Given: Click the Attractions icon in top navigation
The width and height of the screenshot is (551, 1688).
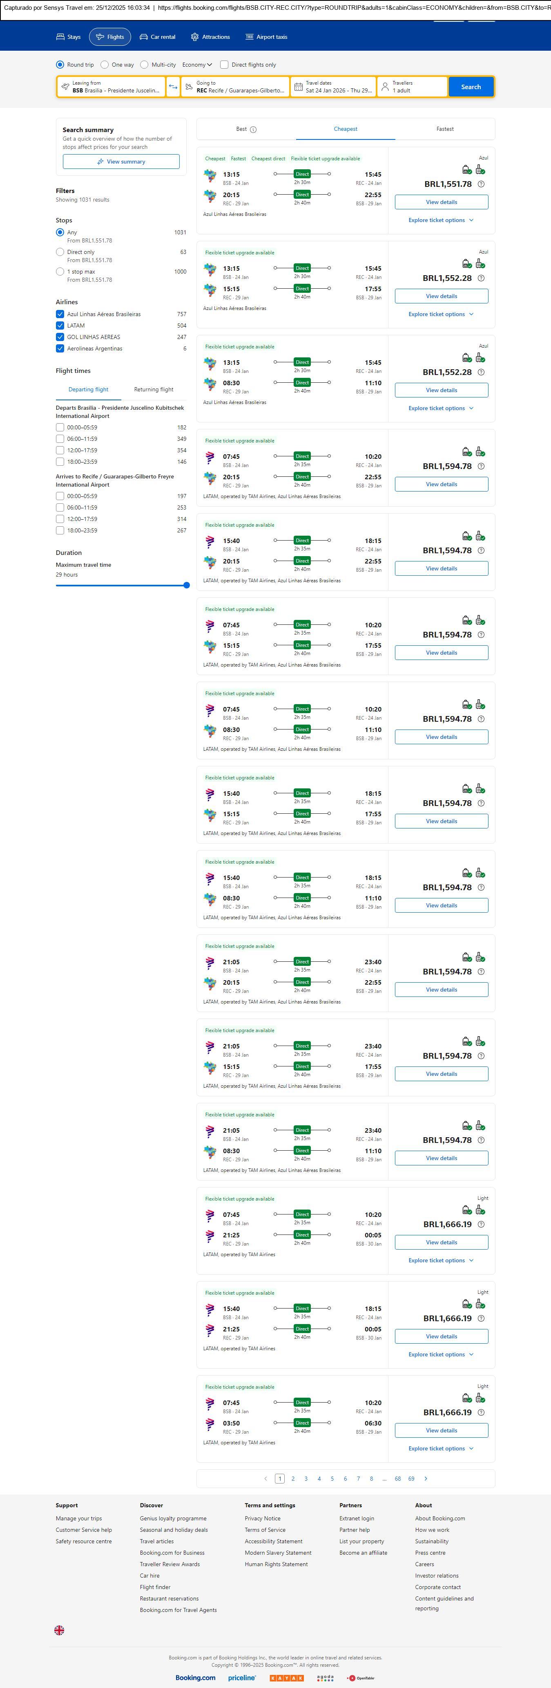Looking at the screenshot, I should (194, 37).
